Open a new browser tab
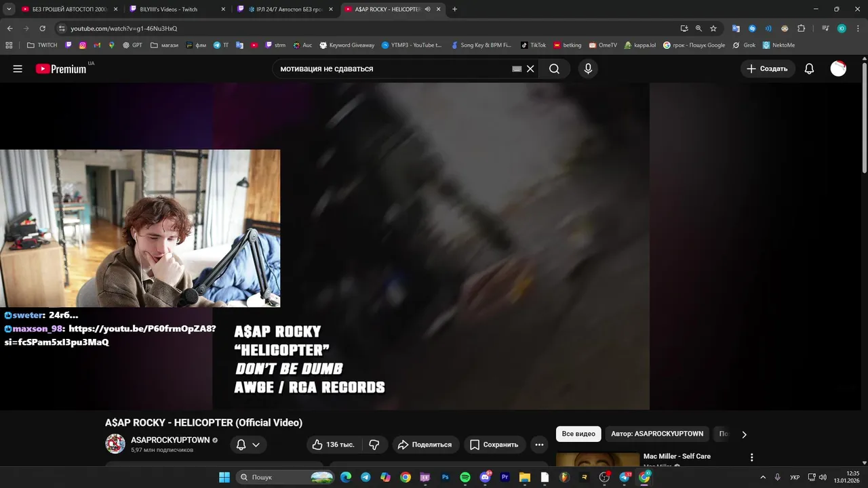The height and width of the screenshot is (488, 868). tap(454, 9)
